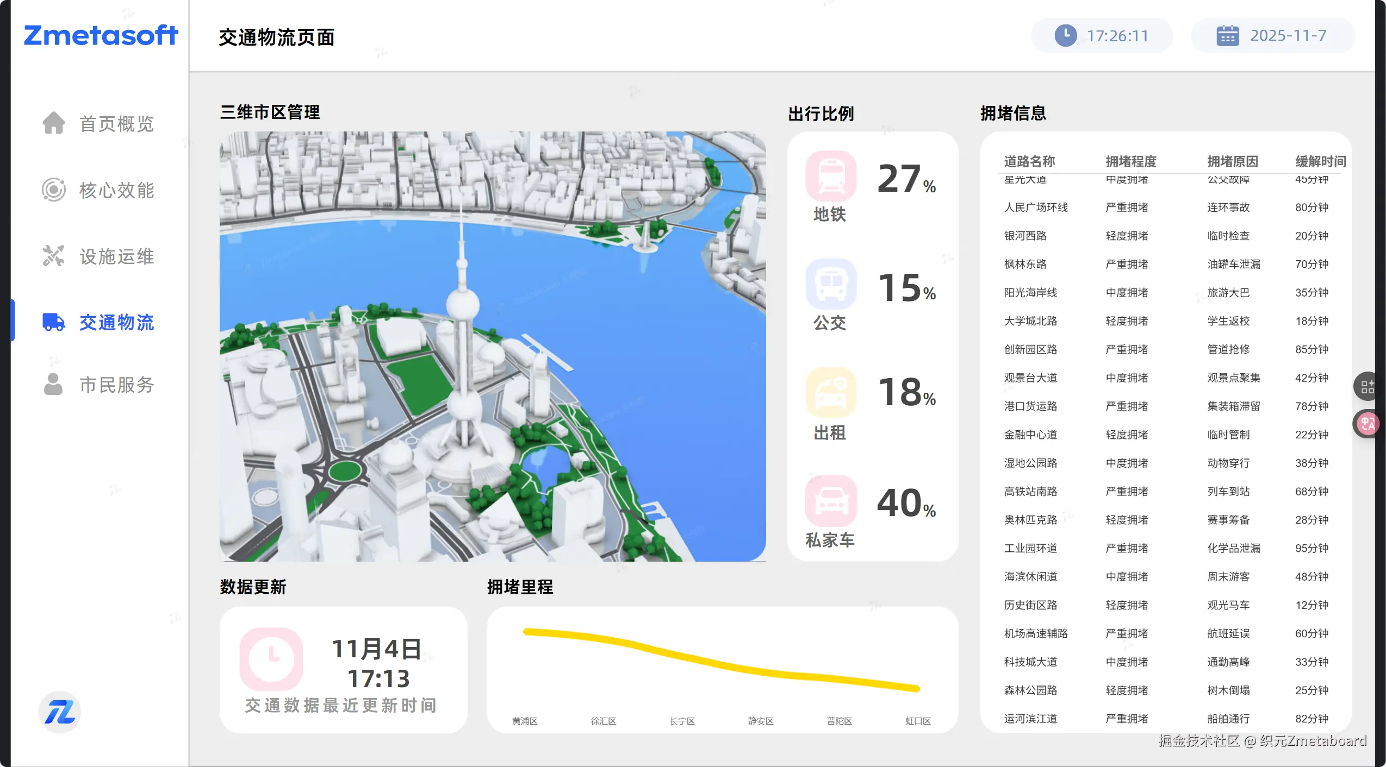Click the truck icon beside 交通物流

click(x=53, y=322)
